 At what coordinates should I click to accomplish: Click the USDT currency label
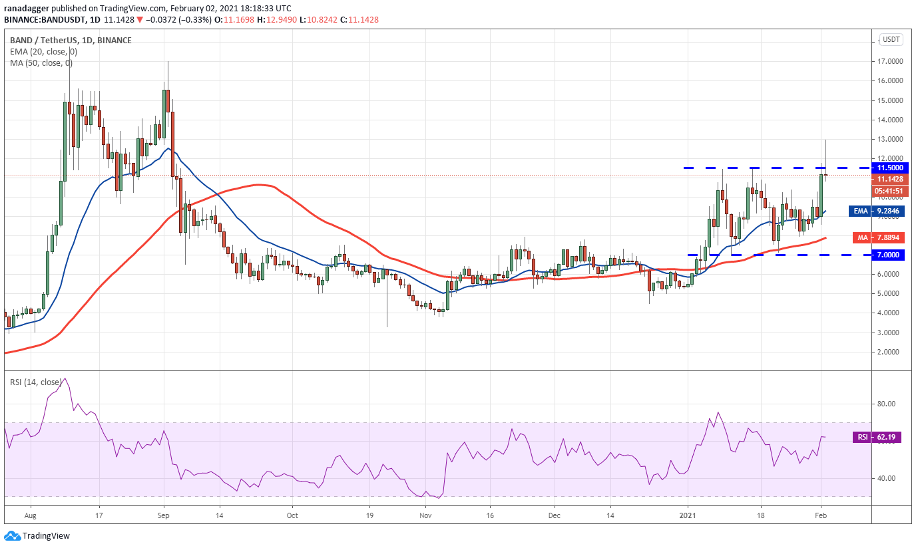point(891,39)
